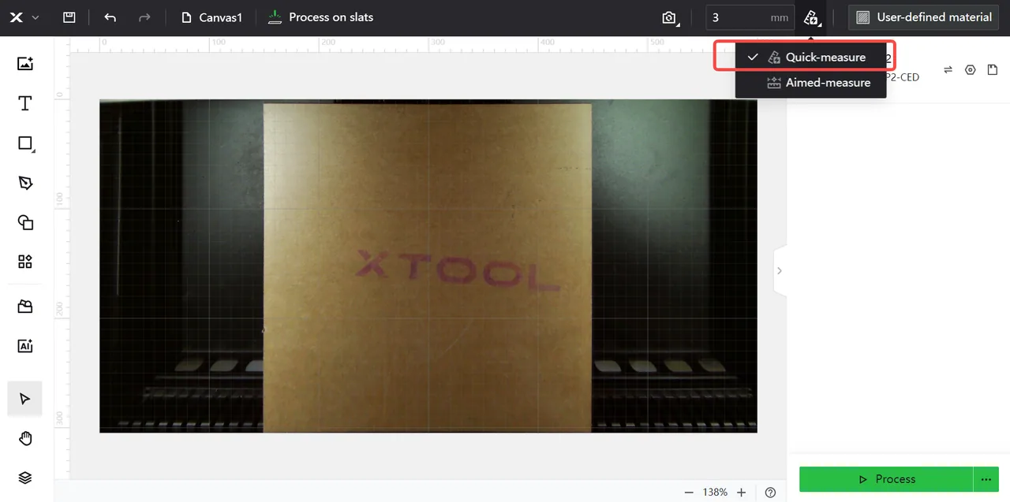Activate the Pen vector tool

[25, 183]
